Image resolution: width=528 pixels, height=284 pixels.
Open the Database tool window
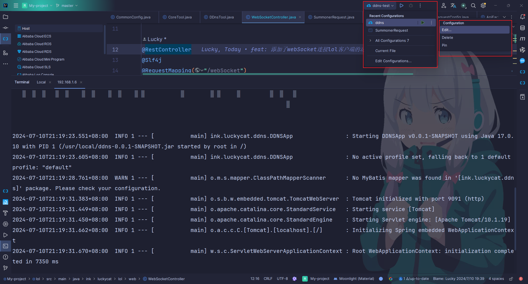522,28
